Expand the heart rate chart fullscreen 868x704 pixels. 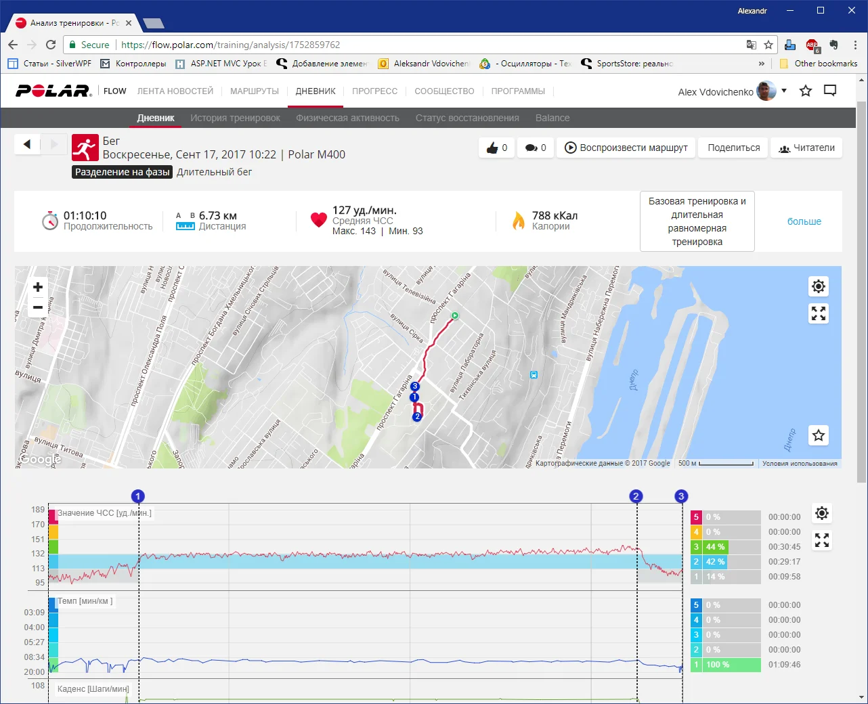point(822,540)
